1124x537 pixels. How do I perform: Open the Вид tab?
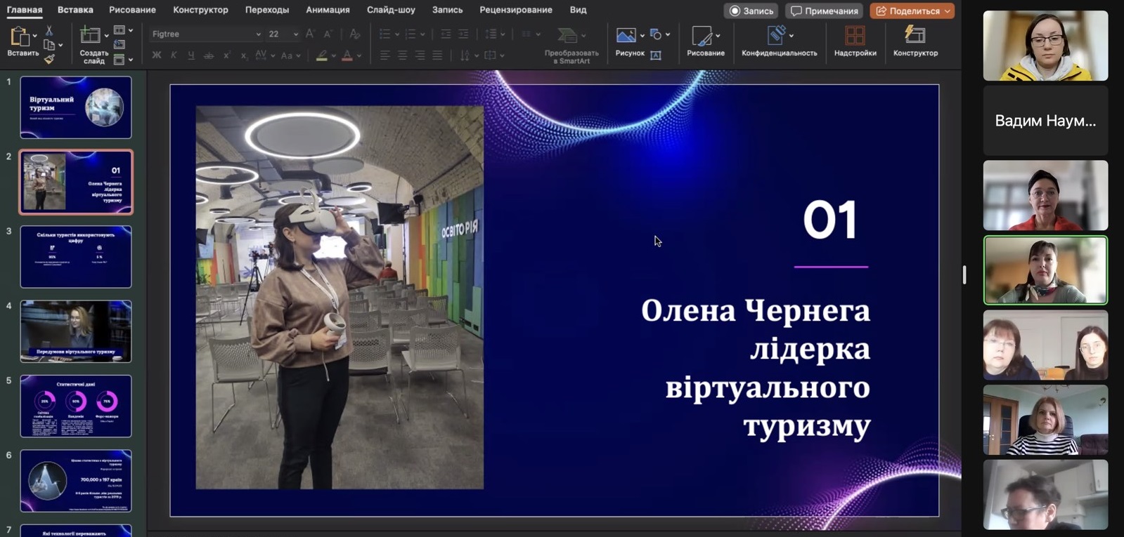[579, 10]
